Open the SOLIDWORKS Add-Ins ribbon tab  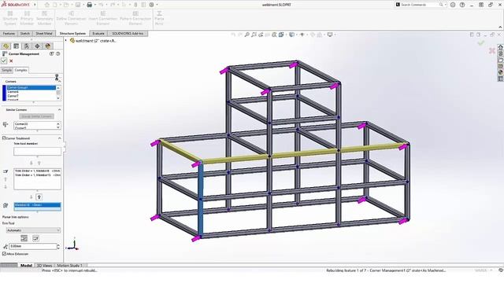(x=128, y=33)
